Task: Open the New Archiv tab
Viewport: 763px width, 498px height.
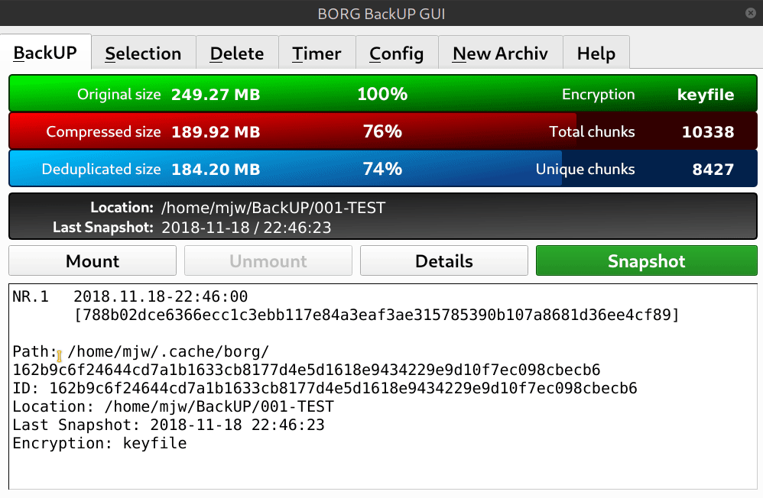Action: [500, 53]
